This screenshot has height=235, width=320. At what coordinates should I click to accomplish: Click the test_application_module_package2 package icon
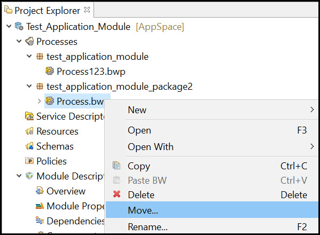pyautogui.click(x=40, y=86)
